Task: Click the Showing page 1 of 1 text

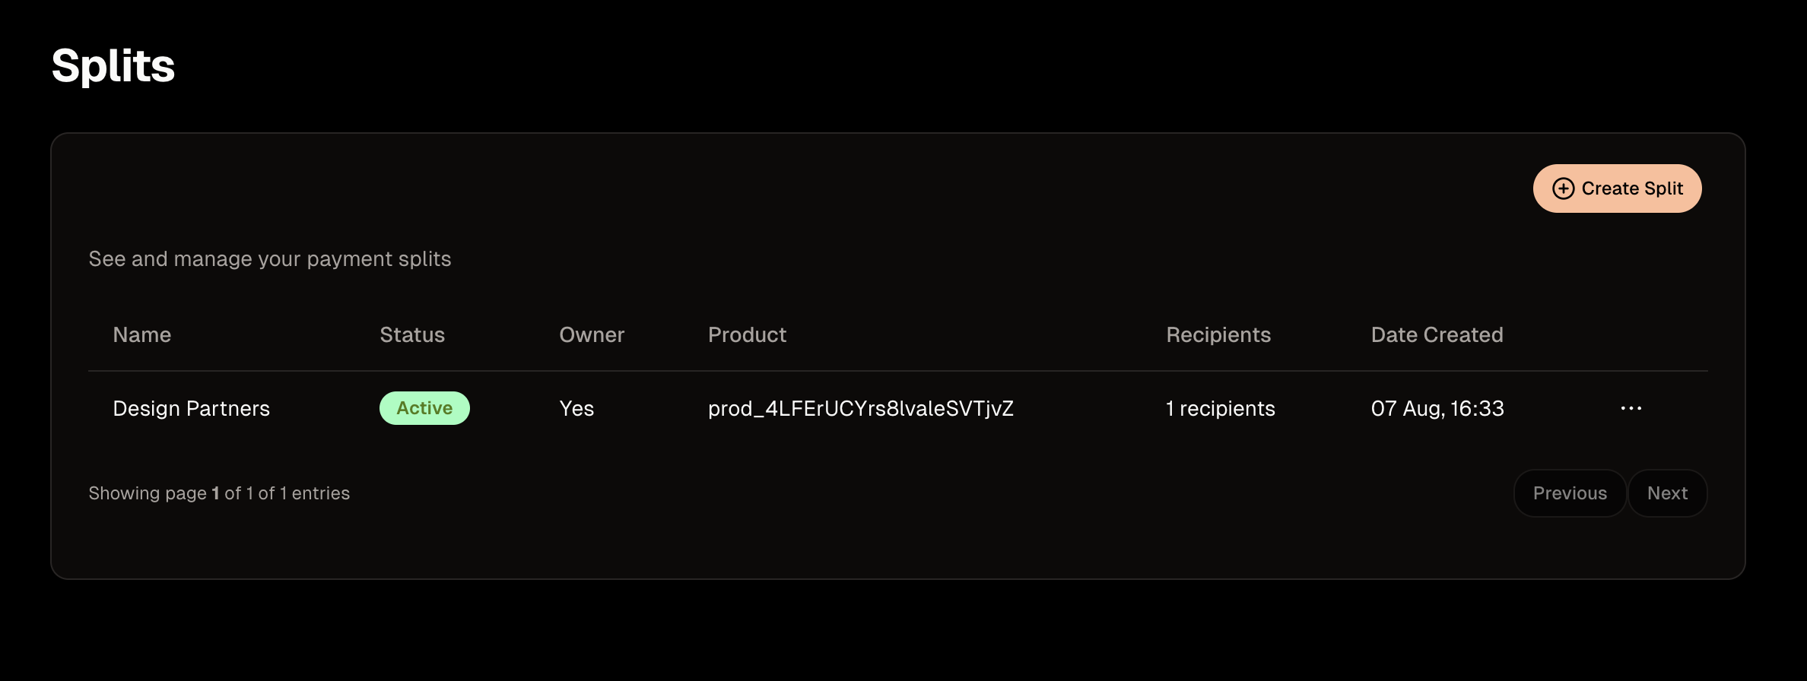Action: tap(219, 493)
